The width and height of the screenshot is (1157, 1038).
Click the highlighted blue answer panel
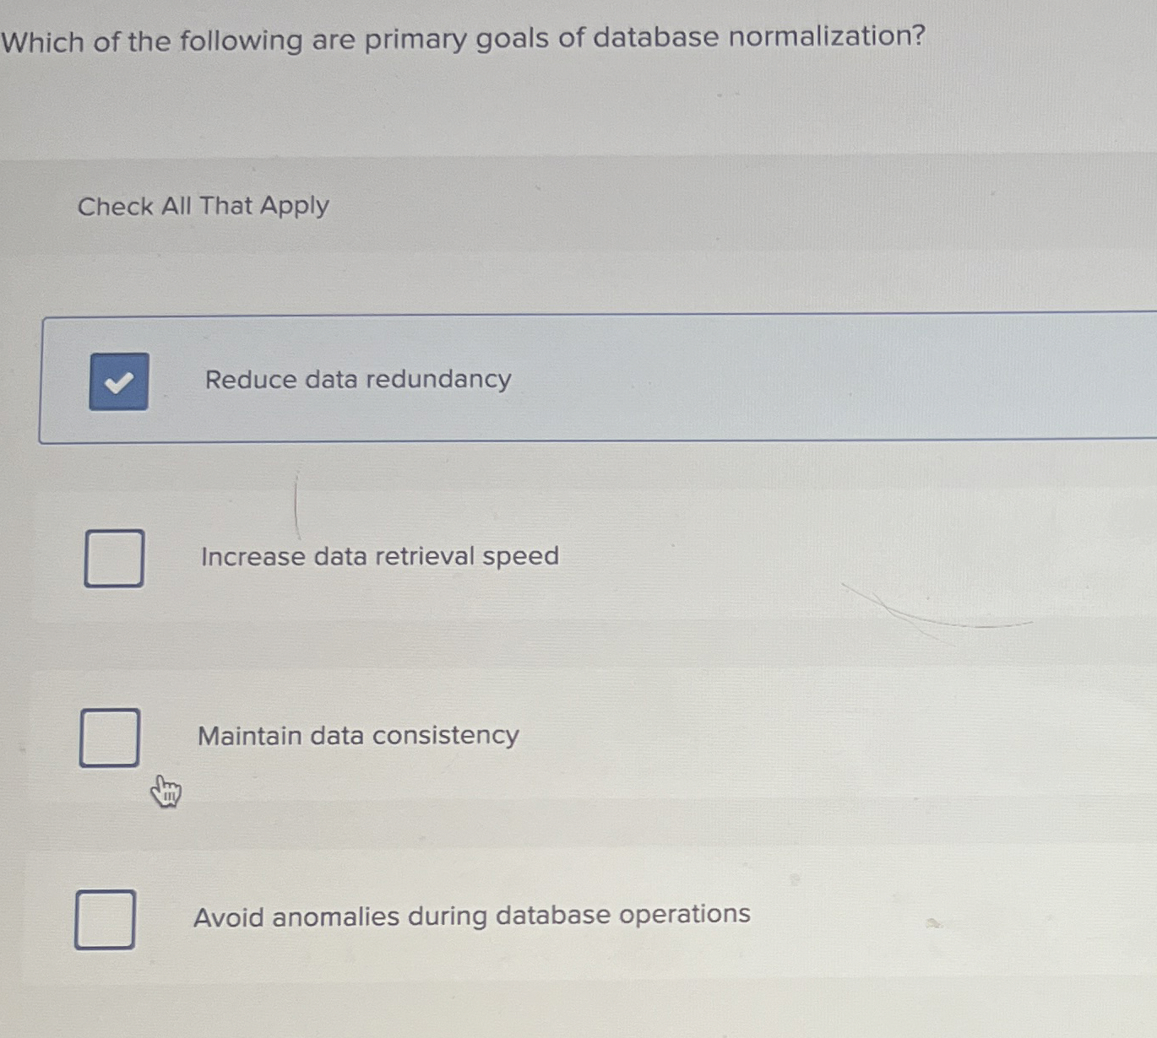pos(591,379)
